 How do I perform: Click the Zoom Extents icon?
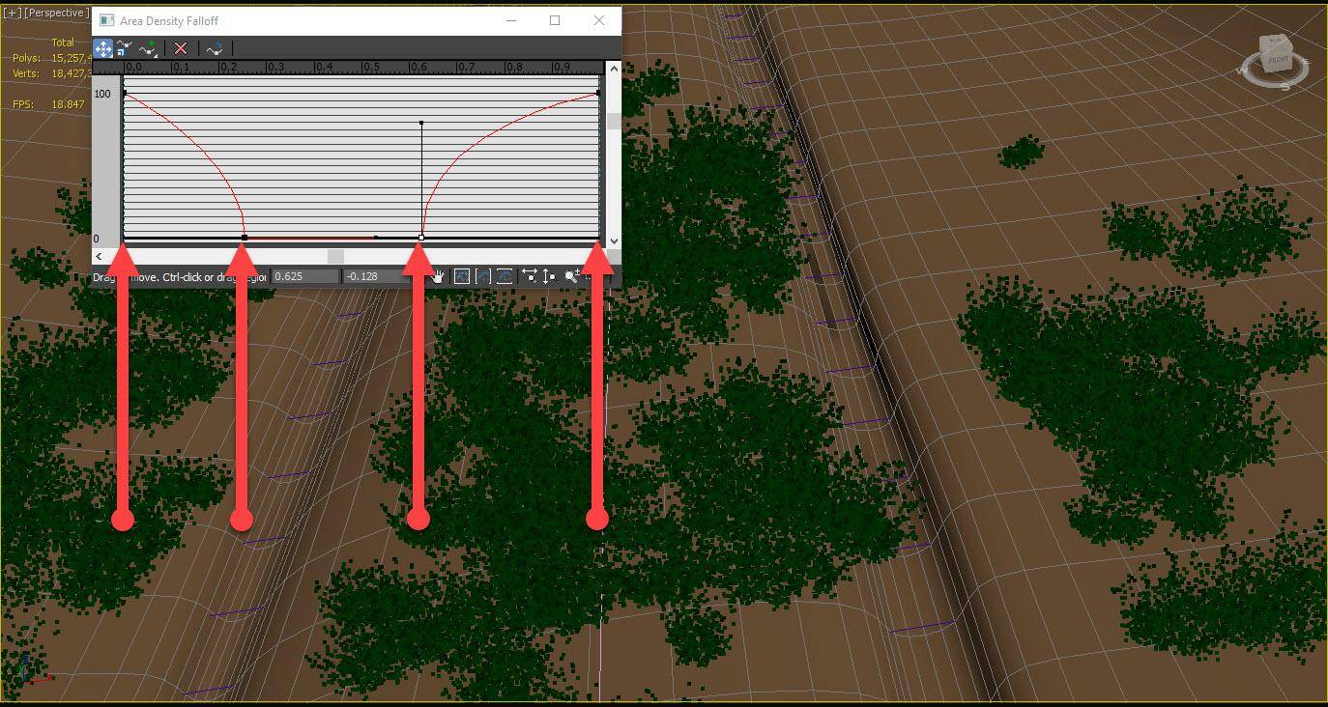[462, 275]
